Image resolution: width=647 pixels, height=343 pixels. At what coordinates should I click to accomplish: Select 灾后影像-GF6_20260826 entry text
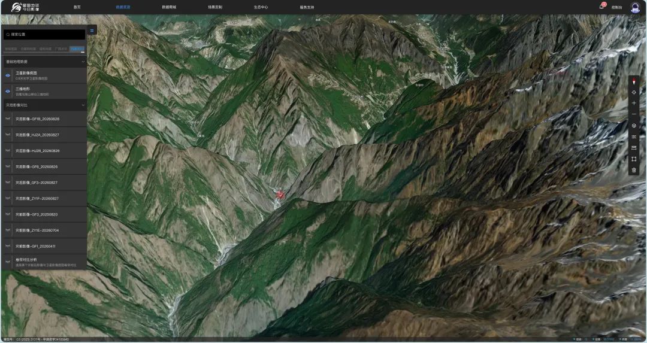37,166
